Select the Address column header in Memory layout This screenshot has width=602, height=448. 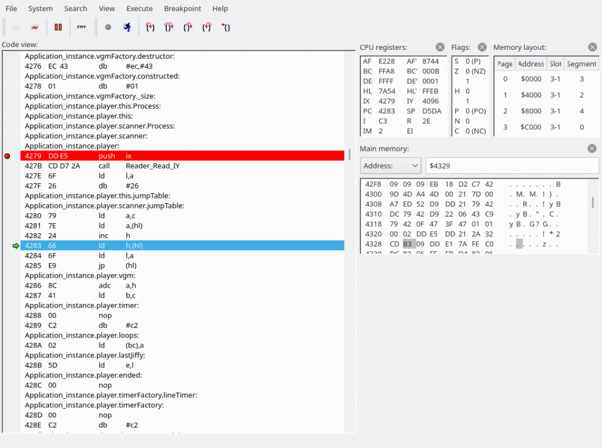pyautogui.click(x=531, y=63)
